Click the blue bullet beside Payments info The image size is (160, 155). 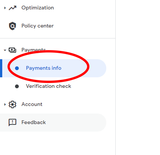coord(17,68)
